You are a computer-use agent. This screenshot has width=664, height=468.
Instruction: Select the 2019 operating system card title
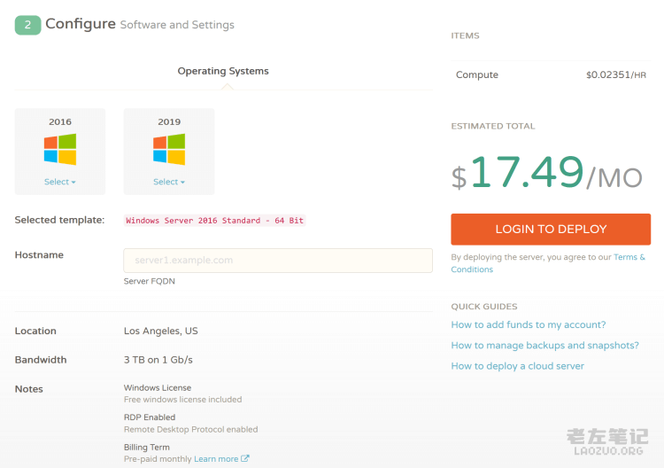tap(169, 122)
